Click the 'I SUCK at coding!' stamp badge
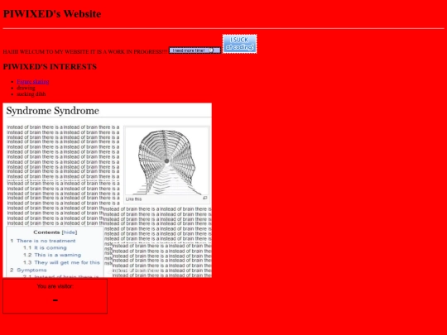 (240, 44)
